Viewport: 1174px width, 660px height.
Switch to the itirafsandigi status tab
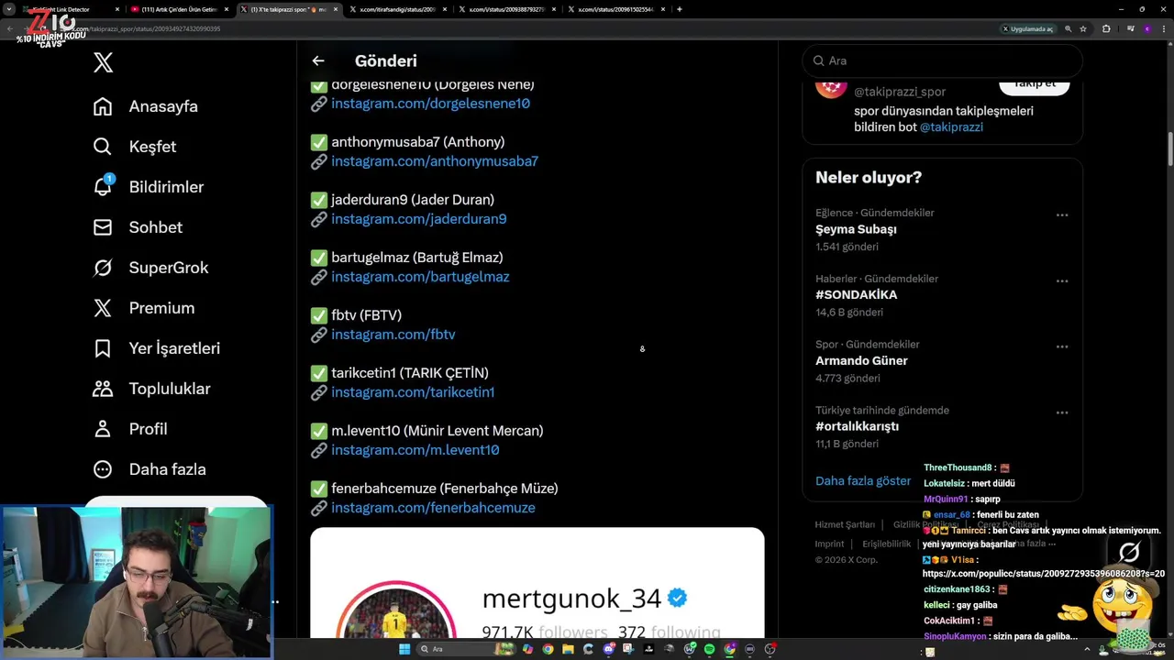coord(396,9)
